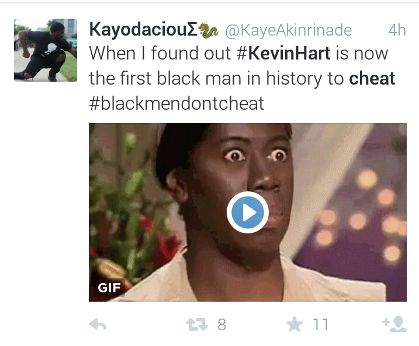Retweet this post via retweet icon
Viewport: 419px width, 346px height.
click(x=197, y=324)
